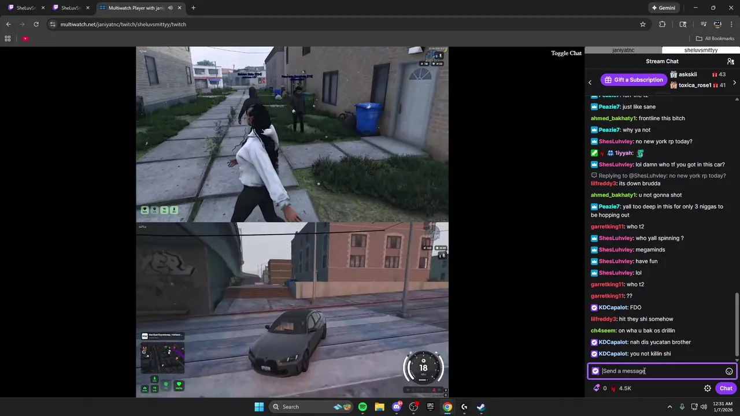
Task: Click toxica_rose1 in gift leaderboard
Action: pos(695,85)
